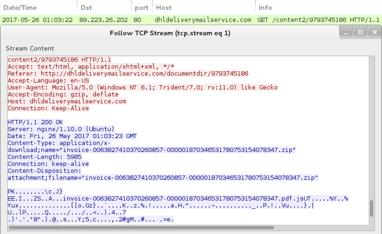Click the content2/9793745186 HTTP/1.1 request line

(59, 60)
